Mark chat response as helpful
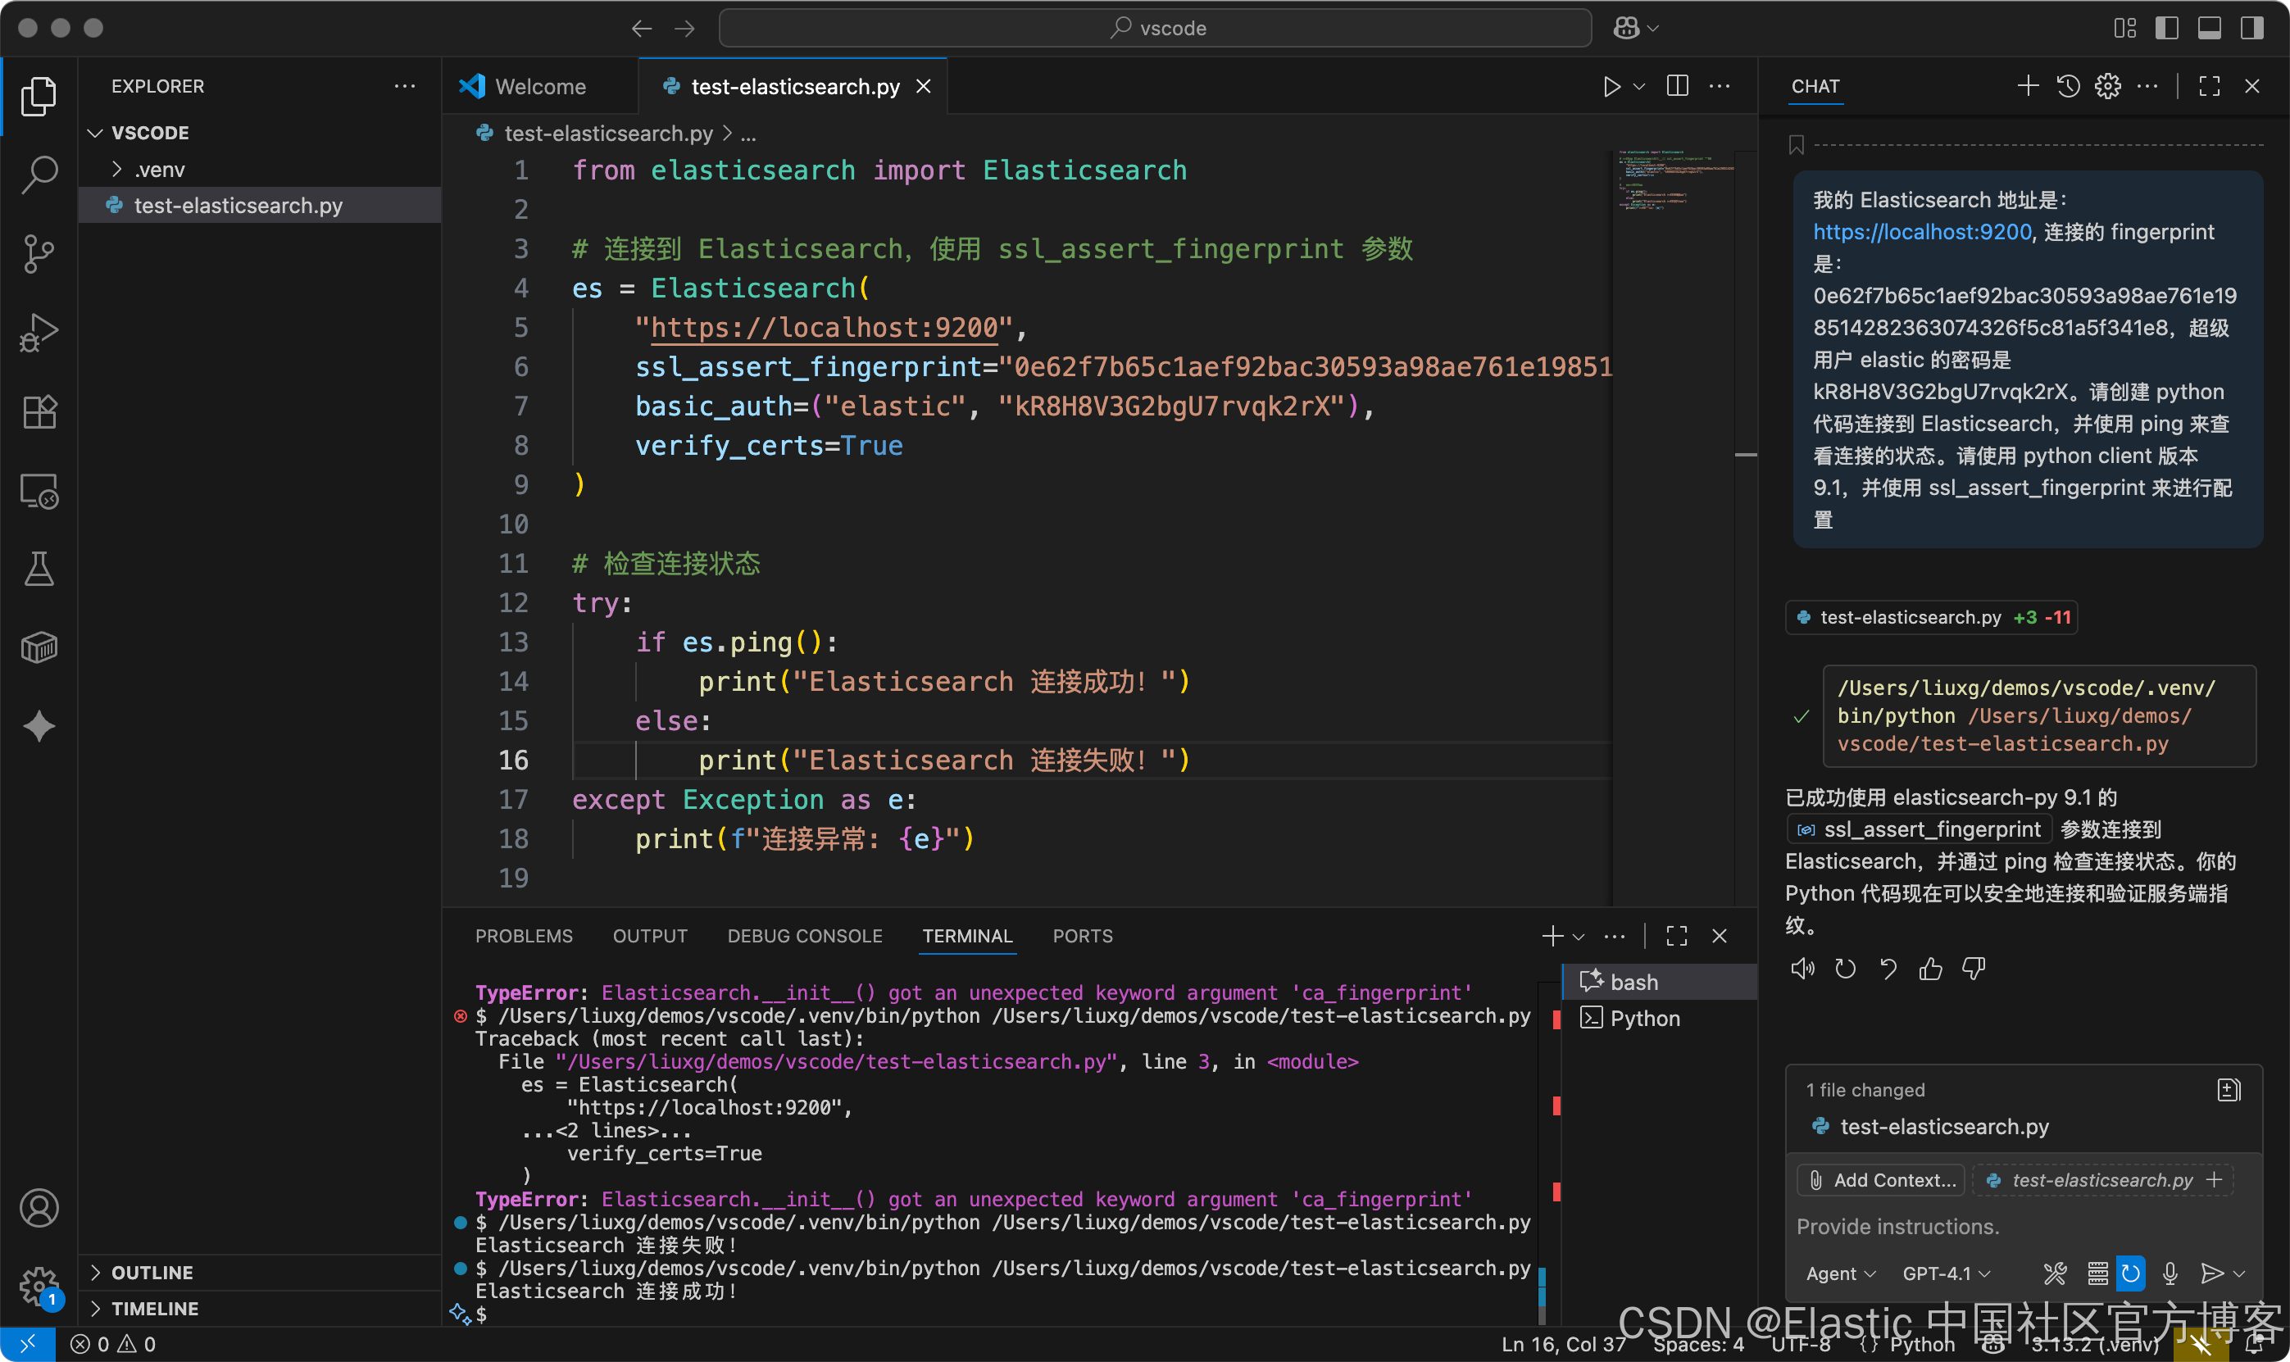Screen dimensions: 2290x1362 pos(1930,969)
